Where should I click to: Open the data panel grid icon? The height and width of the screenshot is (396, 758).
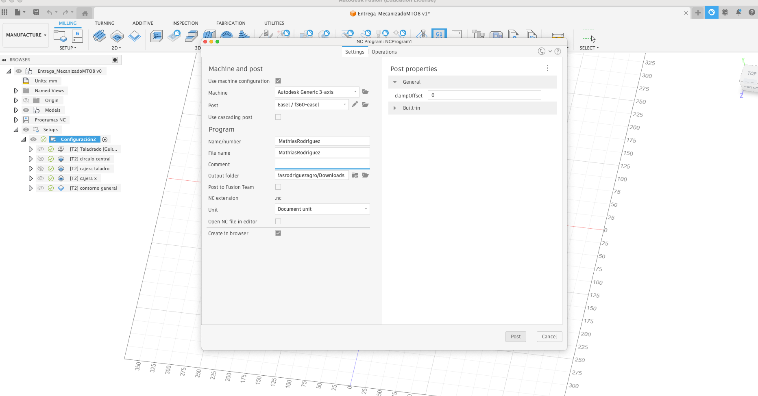pyautogui.click(x=5, y=12)
